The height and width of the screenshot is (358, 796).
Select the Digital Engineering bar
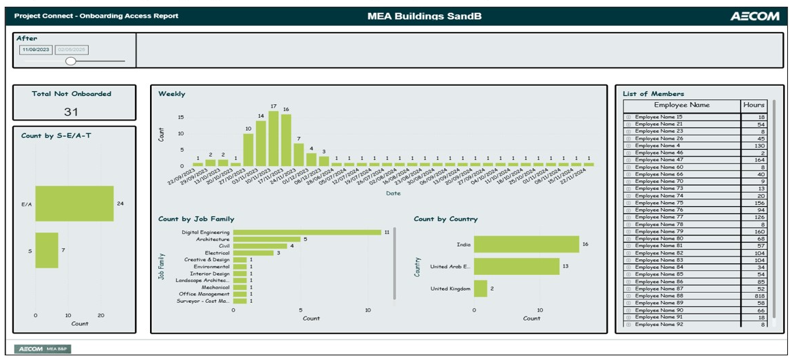pos(307,232)
